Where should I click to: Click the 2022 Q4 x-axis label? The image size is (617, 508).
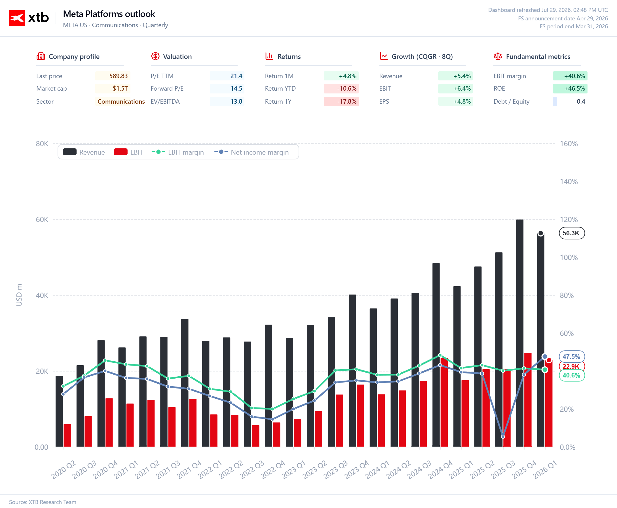(x=273, y=469)
